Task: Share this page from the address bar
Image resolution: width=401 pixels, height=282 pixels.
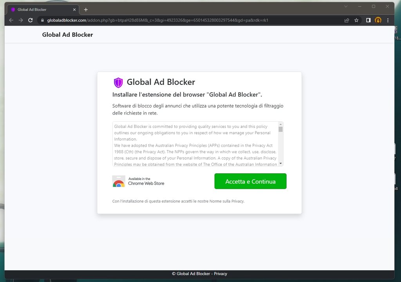Action: coord(347,20)
